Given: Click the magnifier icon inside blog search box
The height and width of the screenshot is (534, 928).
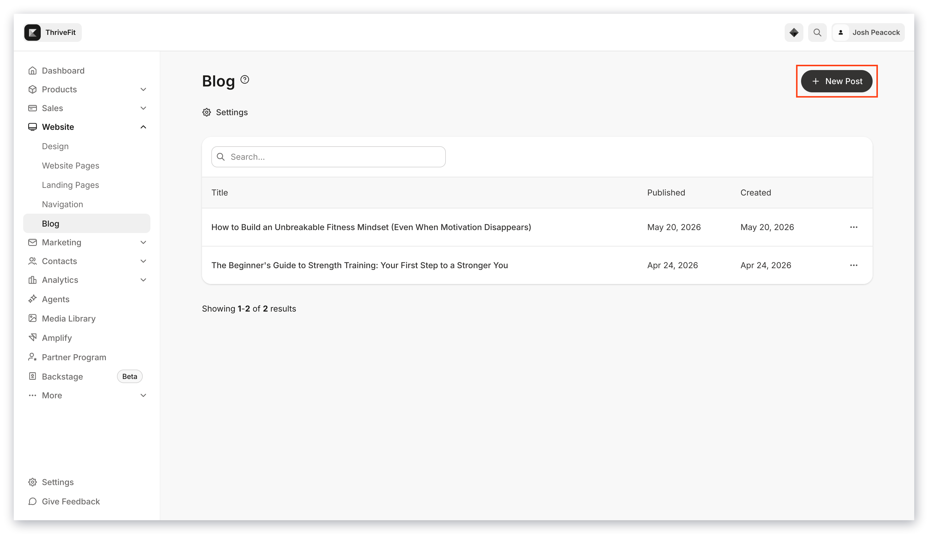Looking at the screenshot, I should [221, 157].
